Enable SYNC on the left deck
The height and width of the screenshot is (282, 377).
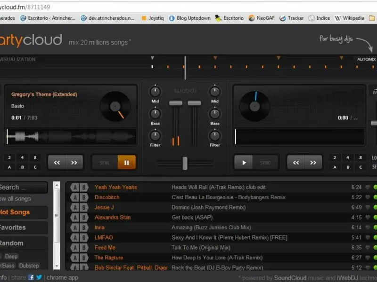(x=105, y=163)
